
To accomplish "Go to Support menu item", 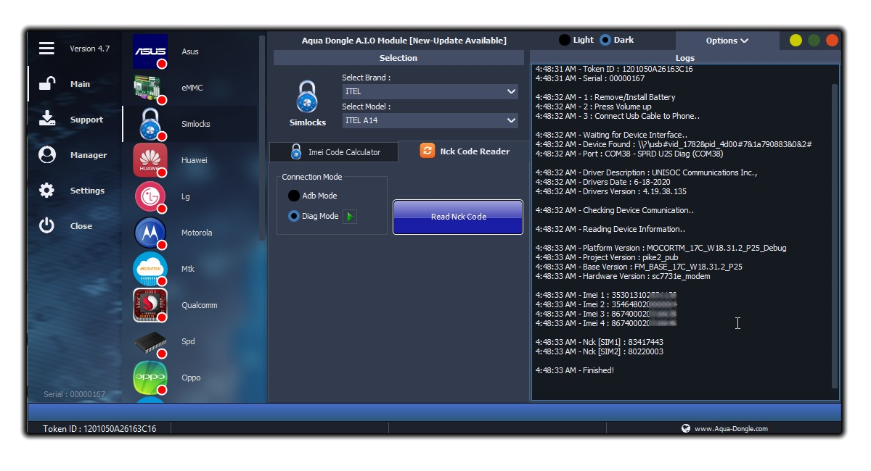I will [86, 120].
